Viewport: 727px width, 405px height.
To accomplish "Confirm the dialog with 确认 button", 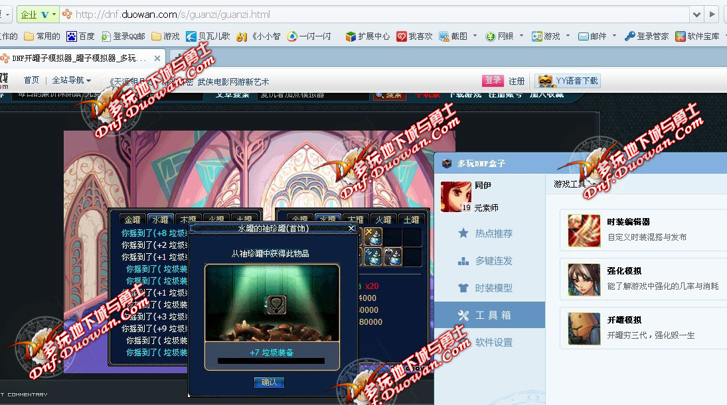I will point(269,382).
